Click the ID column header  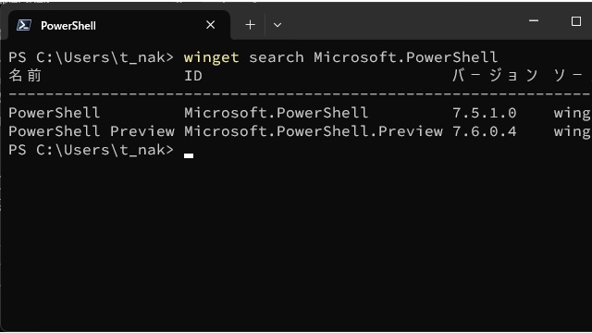click(193, 76)
